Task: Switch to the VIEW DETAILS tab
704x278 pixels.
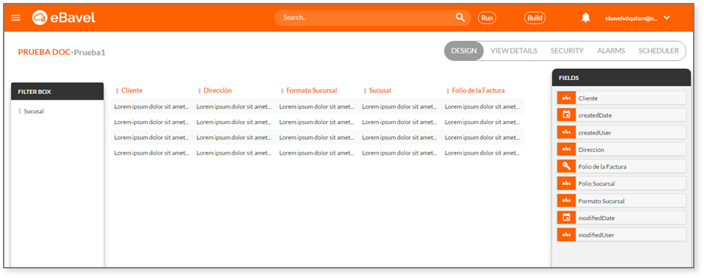Action: (514, 51)
